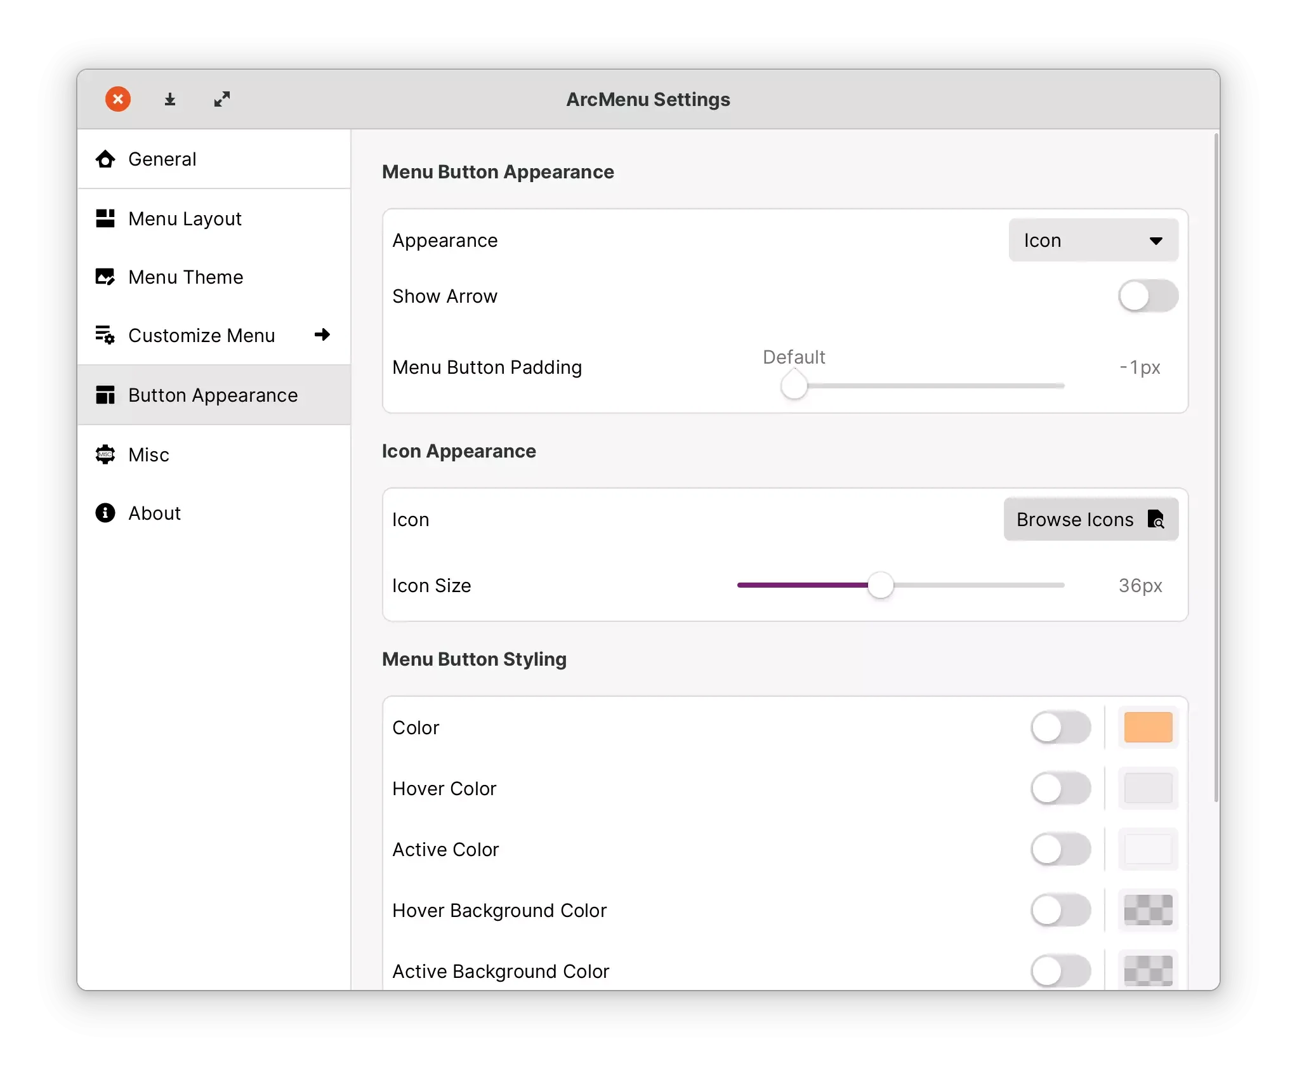Click the expand arrows icon in title bar
The width and height of the screenshot is (1297, 1075).
coord(222,100)
